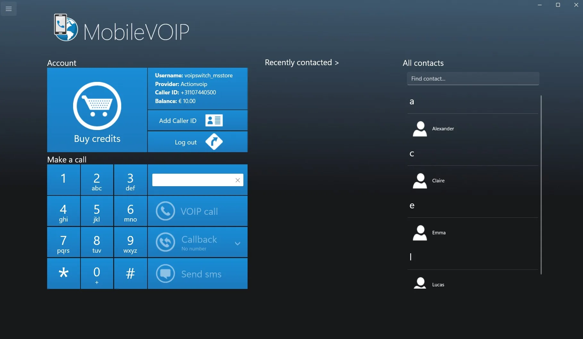Viewport: 583px width, 339px height.
Task: Tap the star key on keypad
Action: [x=63, y=274]
